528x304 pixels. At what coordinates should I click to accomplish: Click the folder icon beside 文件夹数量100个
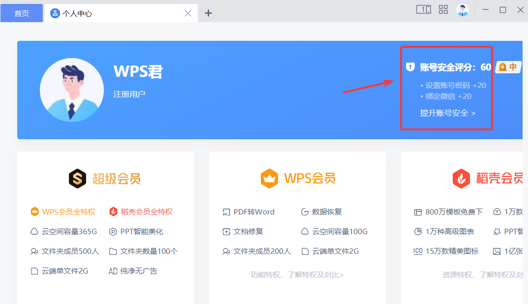pos(113,251)
